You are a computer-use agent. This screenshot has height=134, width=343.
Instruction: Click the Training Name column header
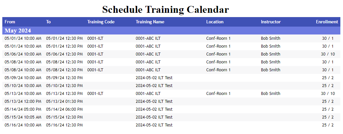(x=150, y=22)
